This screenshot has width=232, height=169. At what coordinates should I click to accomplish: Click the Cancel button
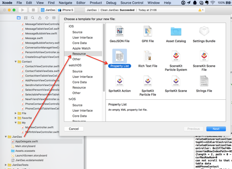(x=74, y=129)
